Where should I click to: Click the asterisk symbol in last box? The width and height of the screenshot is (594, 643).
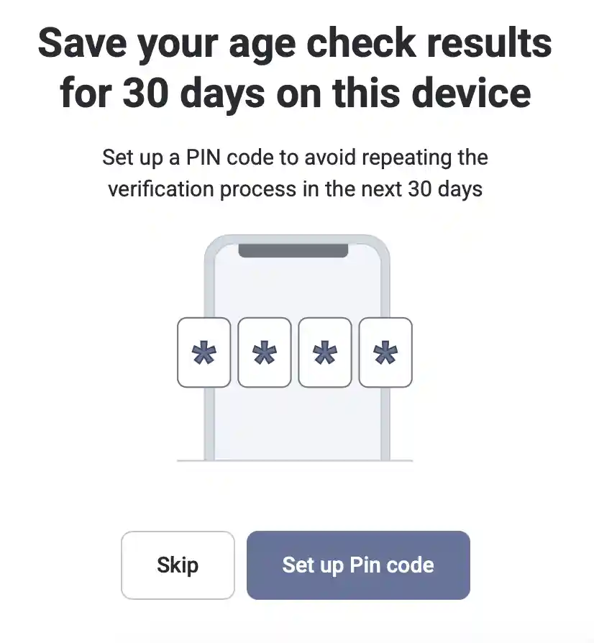point(385,352)
